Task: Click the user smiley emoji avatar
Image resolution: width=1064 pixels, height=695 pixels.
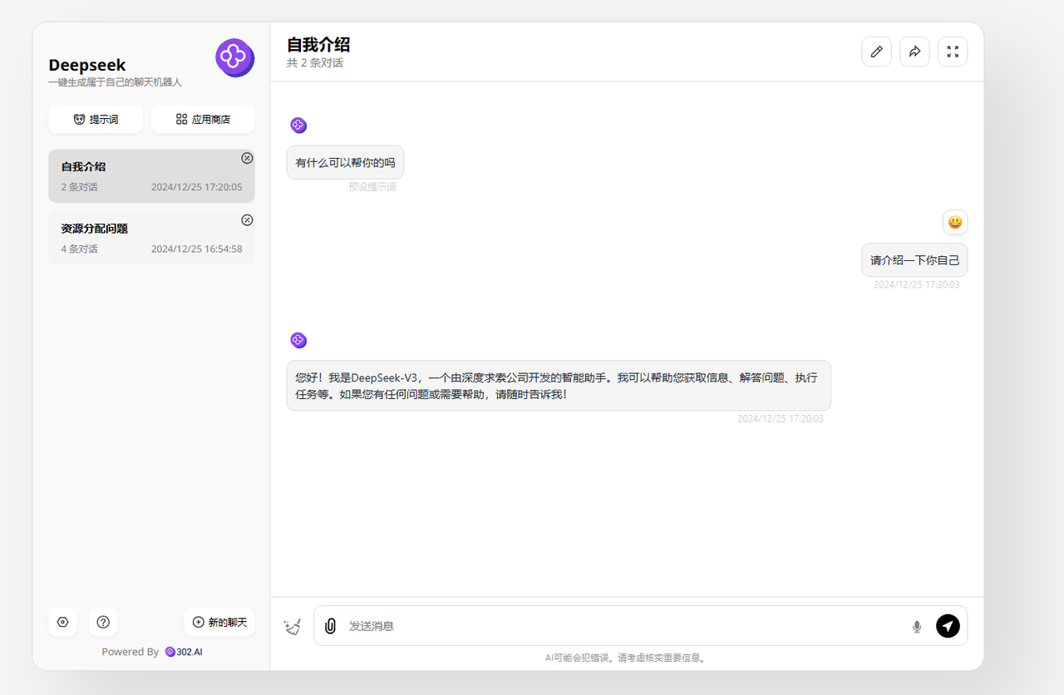Action: click(x=955, y=222)
